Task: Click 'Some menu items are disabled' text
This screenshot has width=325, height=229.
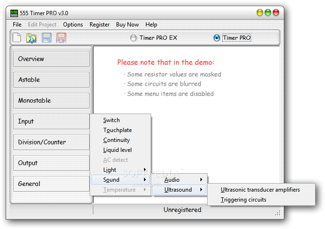Action: (x=170, y=94)
